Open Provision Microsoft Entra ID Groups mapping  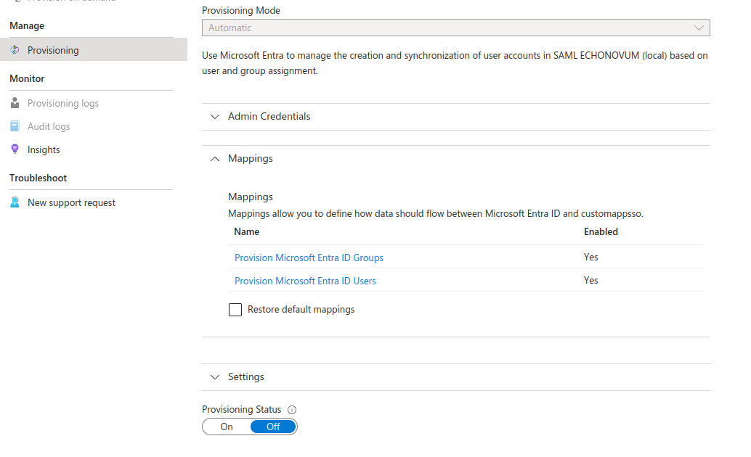click(x=309, y=258)
